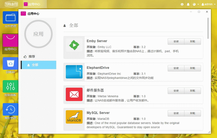
Task: Open the notification bell
Action: [x=188, y=4]
